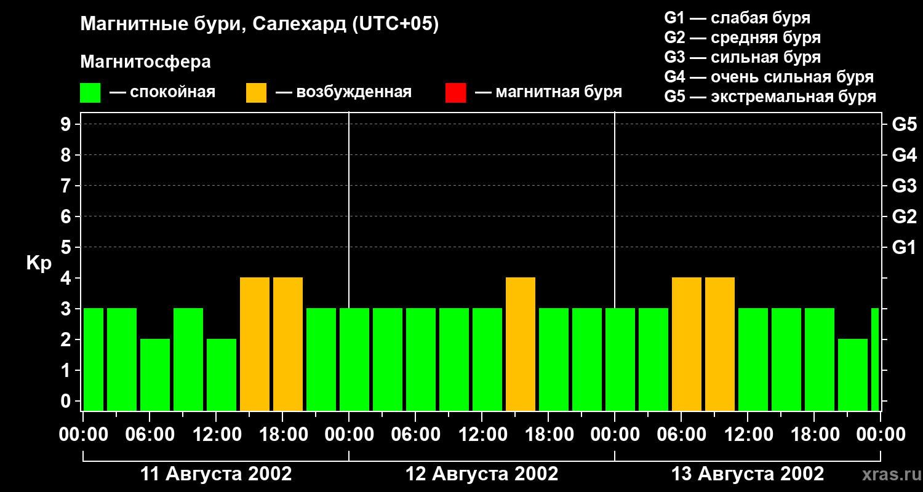Click the first Kp 2 green bar on 11 August
Screen dimensions: 923x492
pos(155,375)
